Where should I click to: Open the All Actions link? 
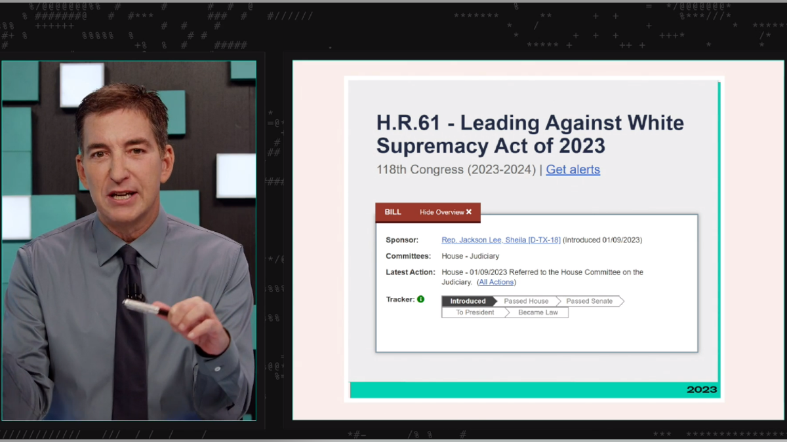(496, 282)
